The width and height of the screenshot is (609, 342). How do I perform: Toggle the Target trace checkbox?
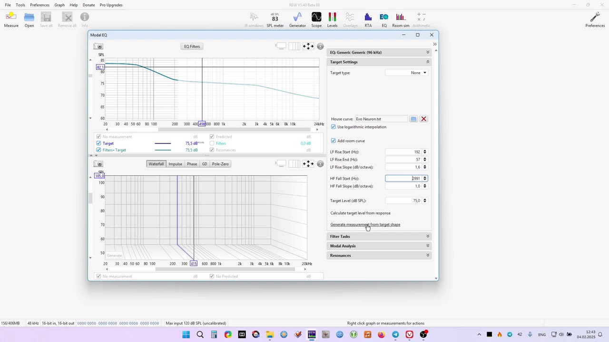click(x=98, y=143)
